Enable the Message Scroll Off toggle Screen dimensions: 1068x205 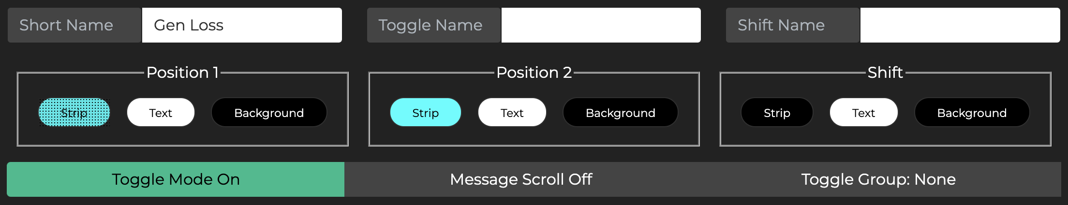pyautogui.click(x=521, y=179)
